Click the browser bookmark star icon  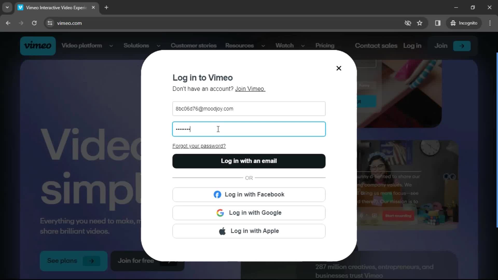click(x=420, y=23)
